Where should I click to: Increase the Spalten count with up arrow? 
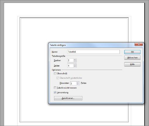pos(75,60)
